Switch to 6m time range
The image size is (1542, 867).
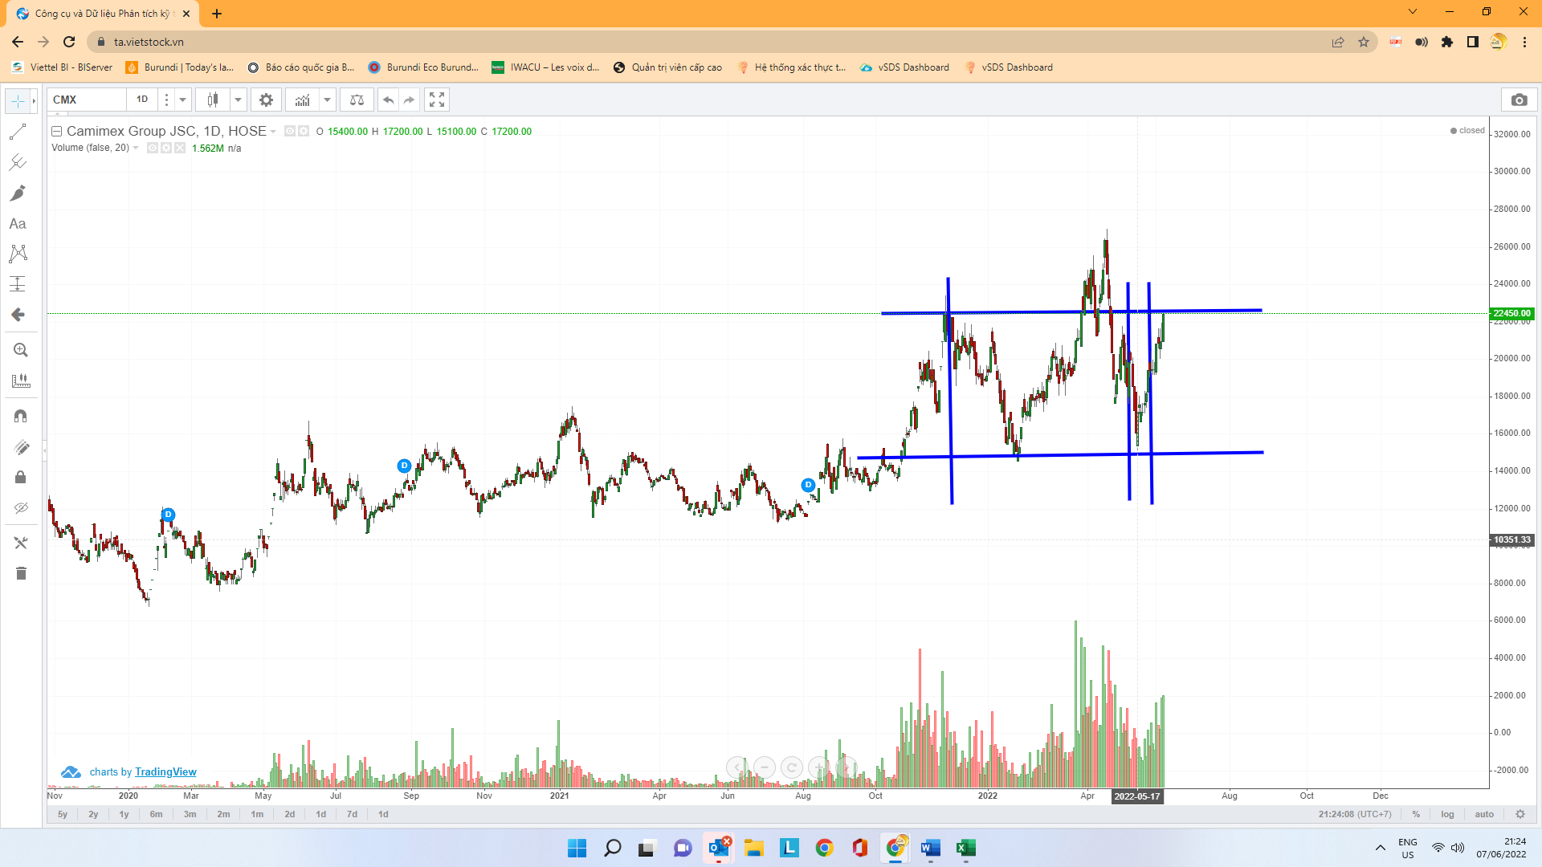coord(157,814)
